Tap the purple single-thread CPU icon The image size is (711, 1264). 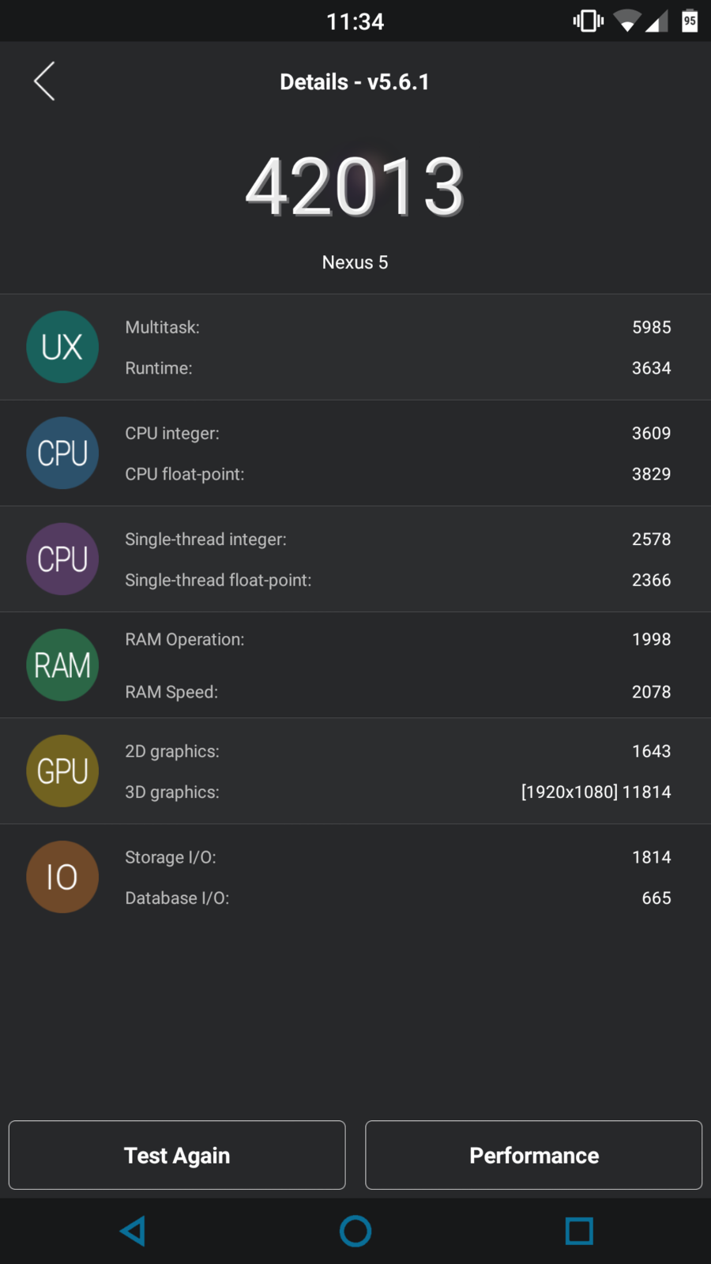(62, 559)
